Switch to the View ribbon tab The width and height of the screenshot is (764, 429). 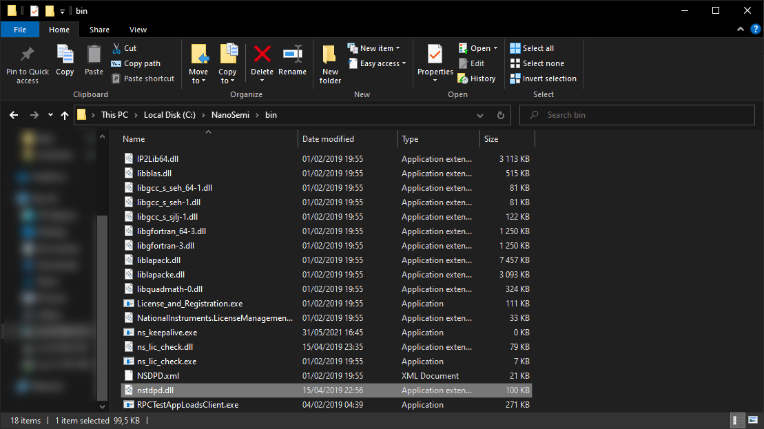click(138, 30)
